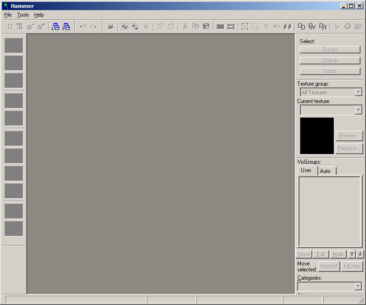
Task: Toggle the ignore groups 'ig' button
Action: click(x=146, y=27)
